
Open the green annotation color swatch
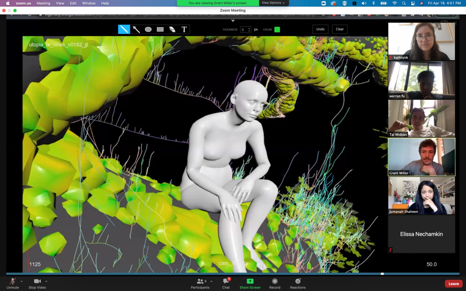pyautogui.click(x=277, y=29)
